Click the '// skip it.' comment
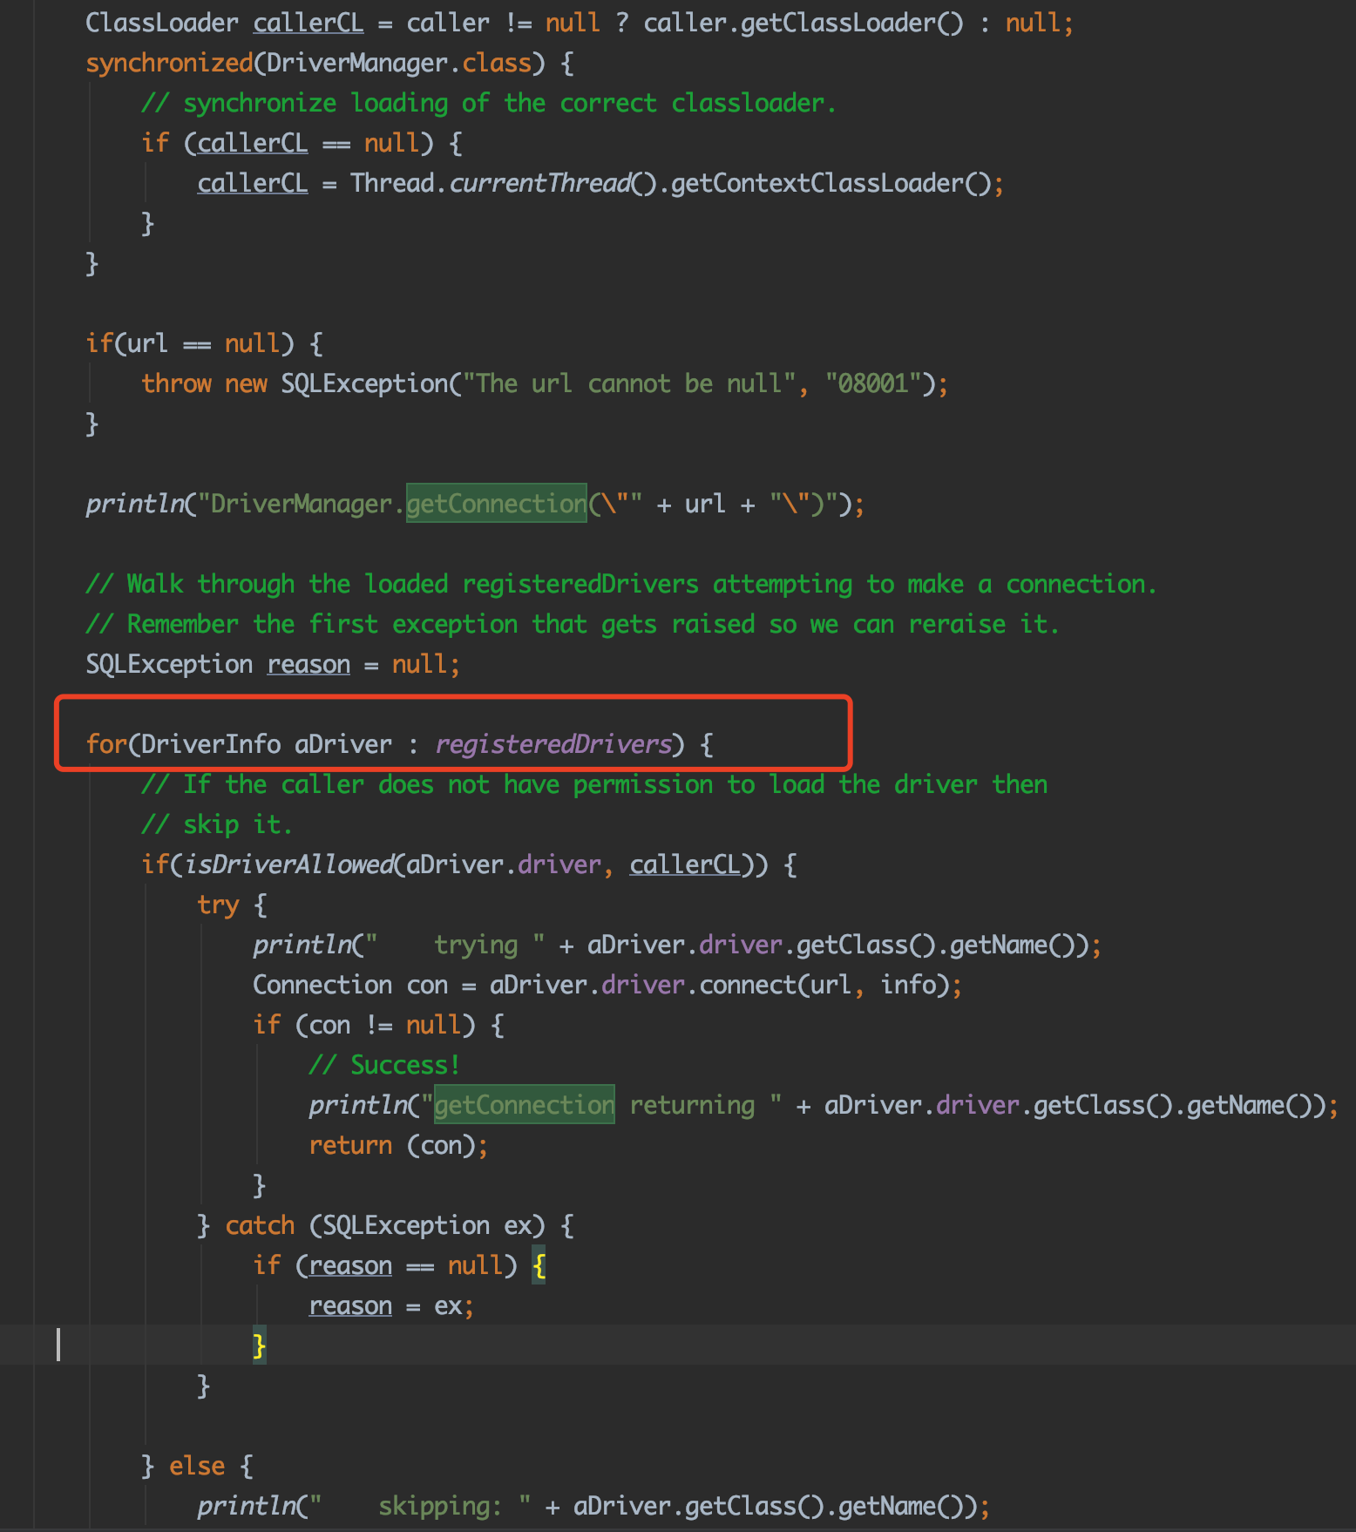This screenshot has width=1356, height=1532. tap(217, 824)
